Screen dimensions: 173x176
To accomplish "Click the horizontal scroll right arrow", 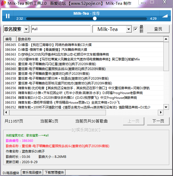I will click(161, 112).
